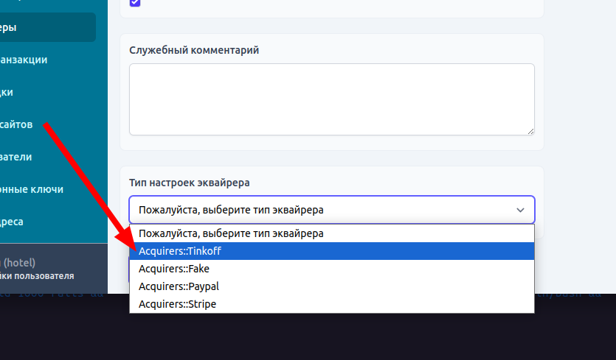The image size is (616, 360).
Task: Click the chevron arrow of the acquirer dropdown
Action: click(x=520, y=210)
